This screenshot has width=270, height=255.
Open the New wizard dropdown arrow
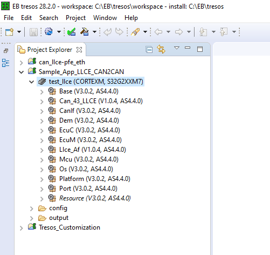point(19,32)
